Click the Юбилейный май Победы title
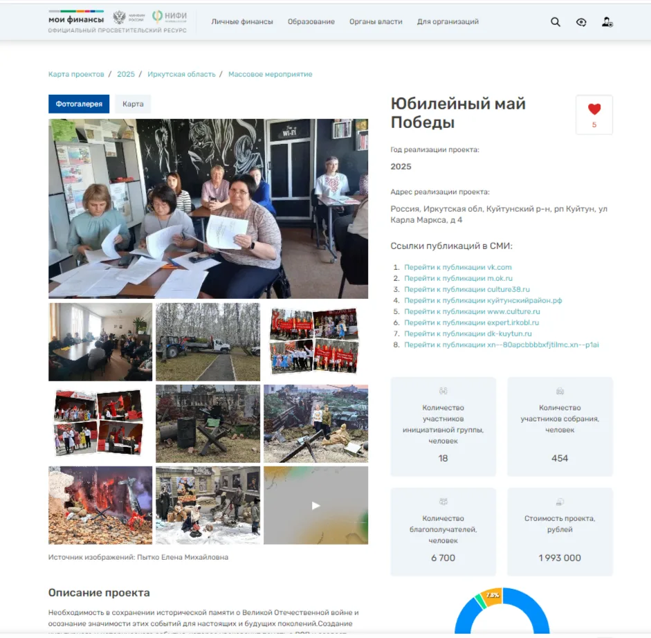Screen dimensions: 651x638 tap(458, 113)
